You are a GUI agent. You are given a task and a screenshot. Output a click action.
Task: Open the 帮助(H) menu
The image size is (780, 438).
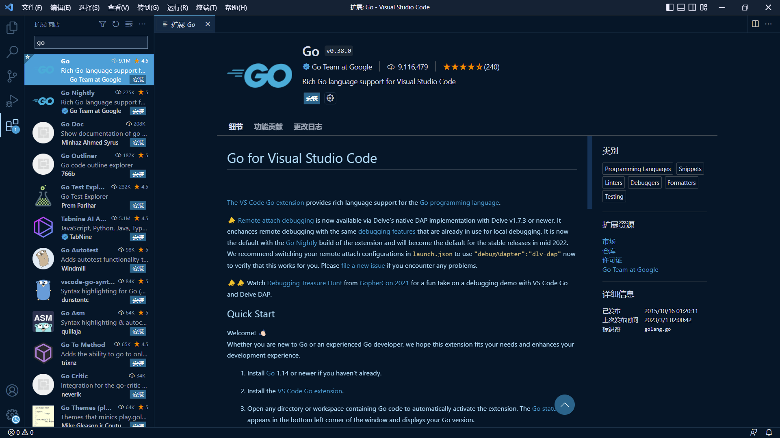(236, 7)
